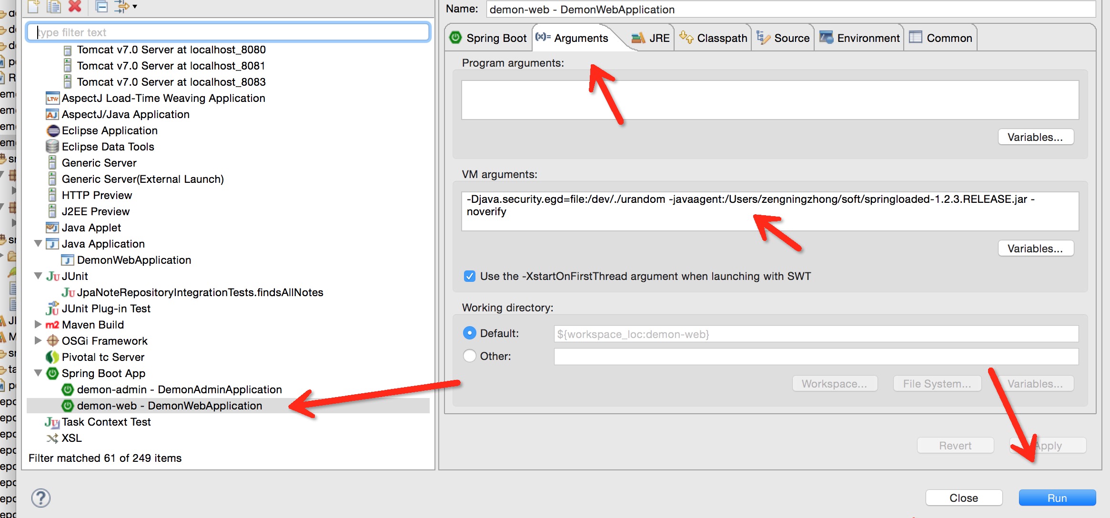Open the filter options dropdown arrow
This screenshot has width=1110, height=518.
[135, 6]
